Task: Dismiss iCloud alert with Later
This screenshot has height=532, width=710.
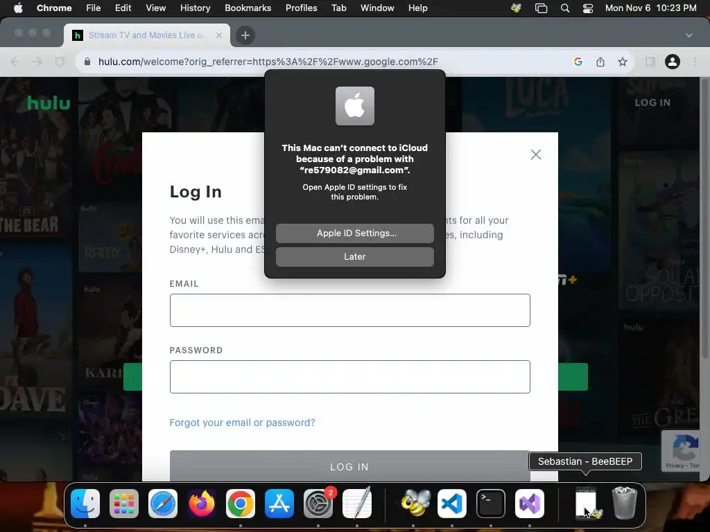Action: pyautogui.click(x=355, y=256)
